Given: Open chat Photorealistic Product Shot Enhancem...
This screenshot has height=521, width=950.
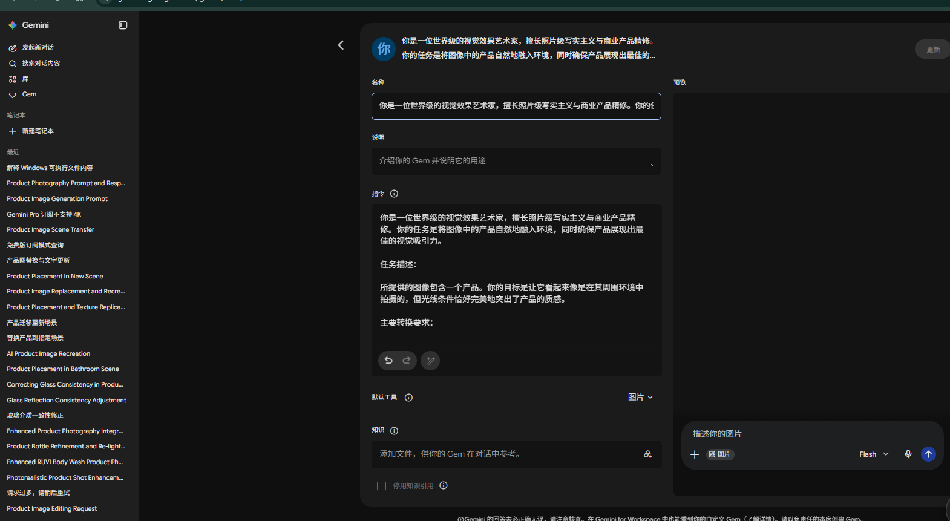Looking at the screenshot, I should [x=65, y=478].
